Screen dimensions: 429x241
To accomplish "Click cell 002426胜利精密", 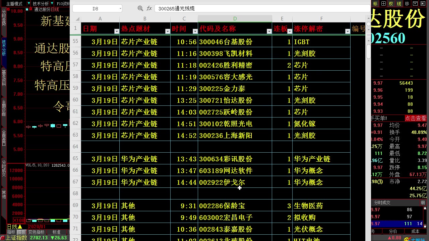I will [x=235, y=65].
